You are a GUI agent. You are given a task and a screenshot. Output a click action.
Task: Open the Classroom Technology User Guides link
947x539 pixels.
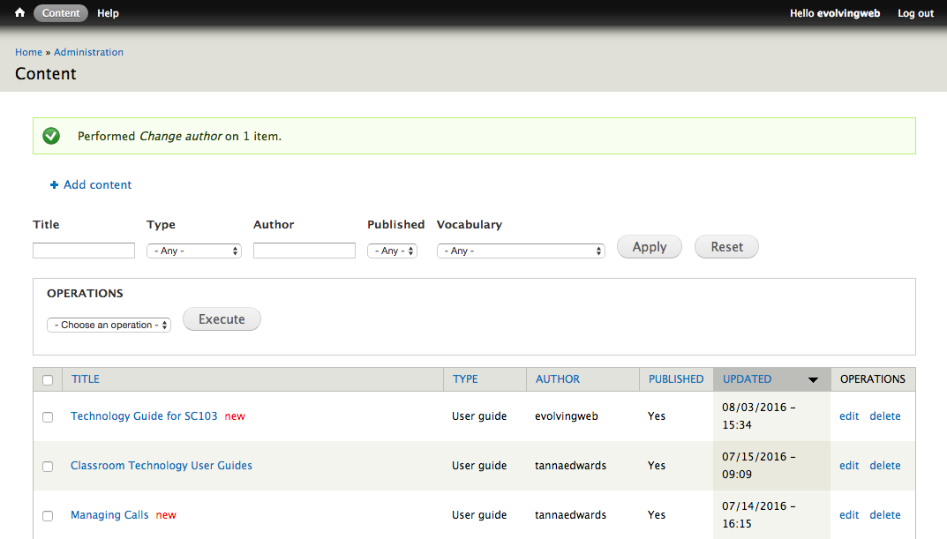[162, 466]
